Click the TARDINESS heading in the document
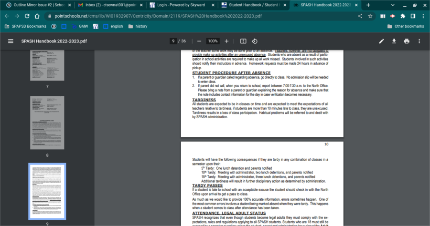430x226 pixels. tap(204, 100)
